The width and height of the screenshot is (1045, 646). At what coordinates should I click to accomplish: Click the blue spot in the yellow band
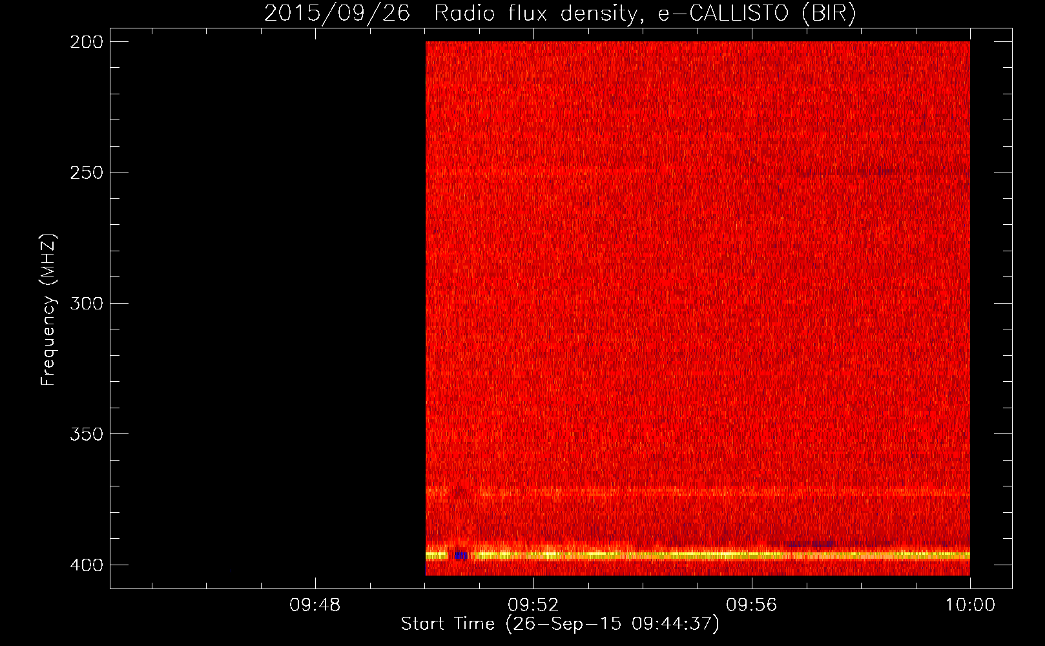(460, 556)
